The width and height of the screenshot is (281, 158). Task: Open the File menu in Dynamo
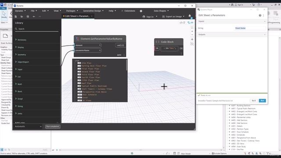(x=34, y=11)
